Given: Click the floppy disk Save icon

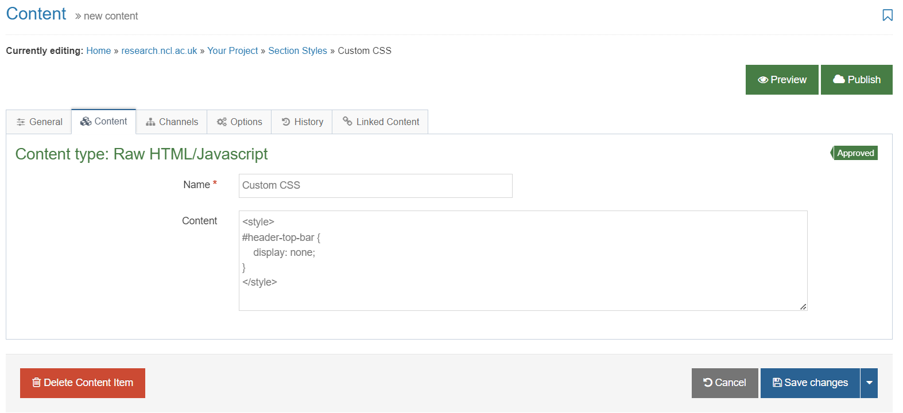Looking at the screenshot, I should pyautogui.click(x=777, y=383).
